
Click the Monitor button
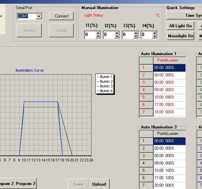click(x=29, y=31)
